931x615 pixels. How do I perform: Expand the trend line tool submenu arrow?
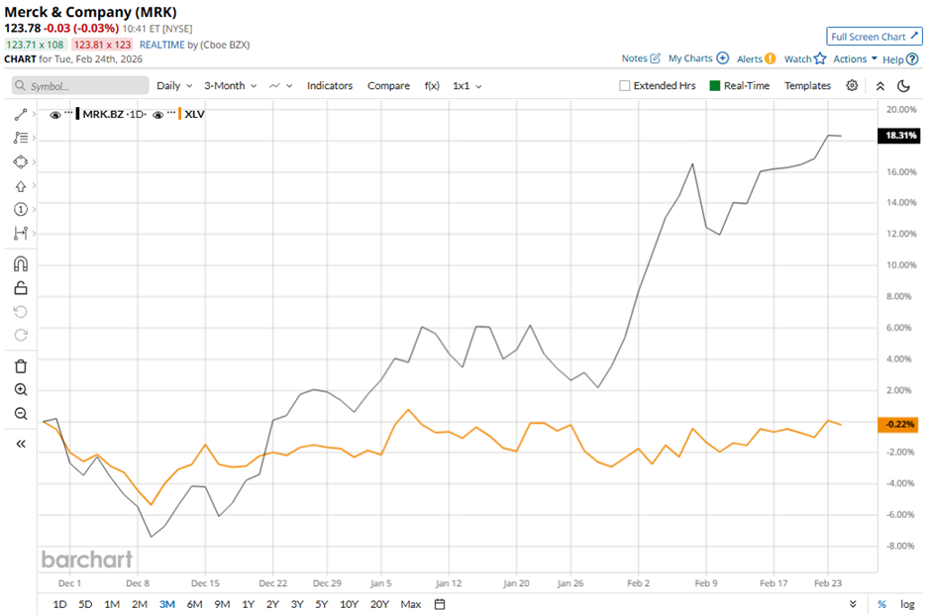[x=34, y=114]
